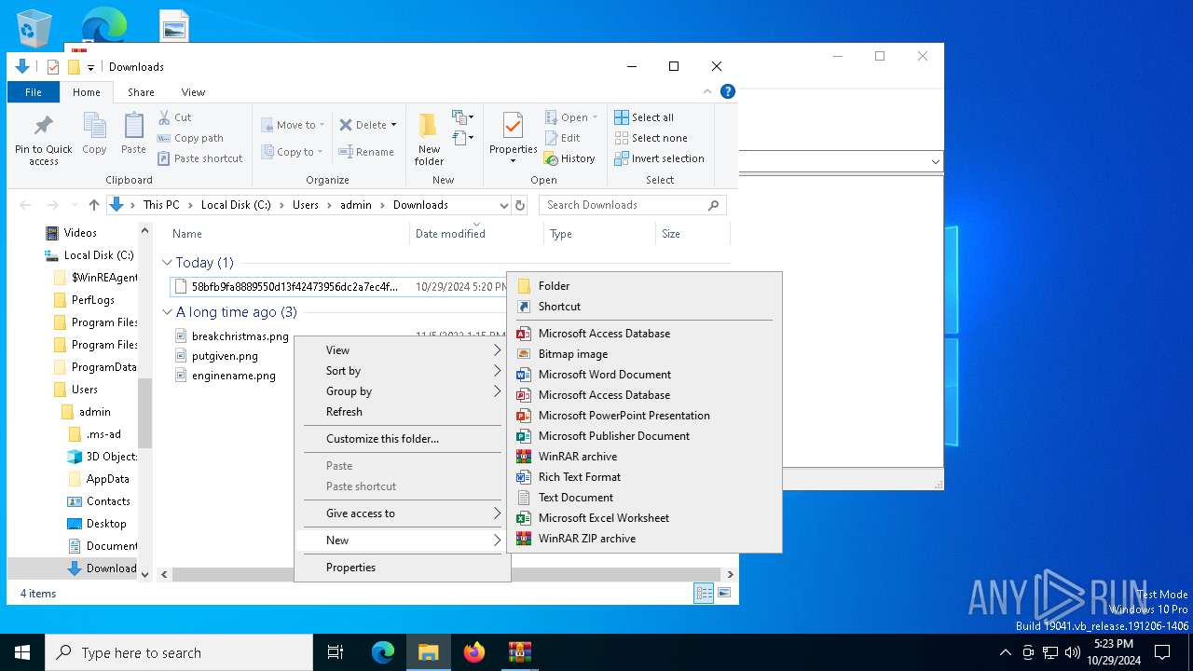Switch to Large icons view in status bar
This screenshot has height=671, width=1193.
pyautogui.click(x=724, y=593)
